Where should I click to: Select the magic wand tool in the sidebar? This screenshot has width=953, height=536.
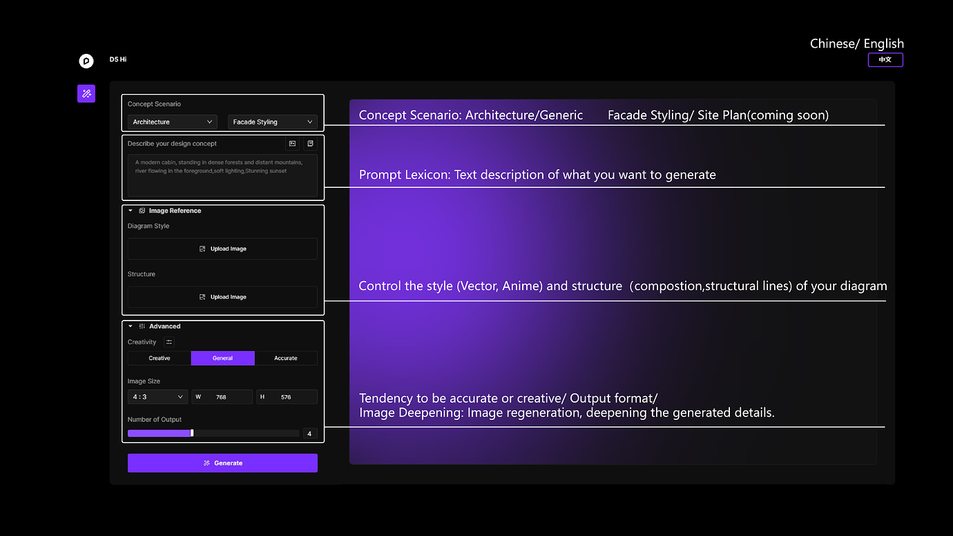point(86,93)
